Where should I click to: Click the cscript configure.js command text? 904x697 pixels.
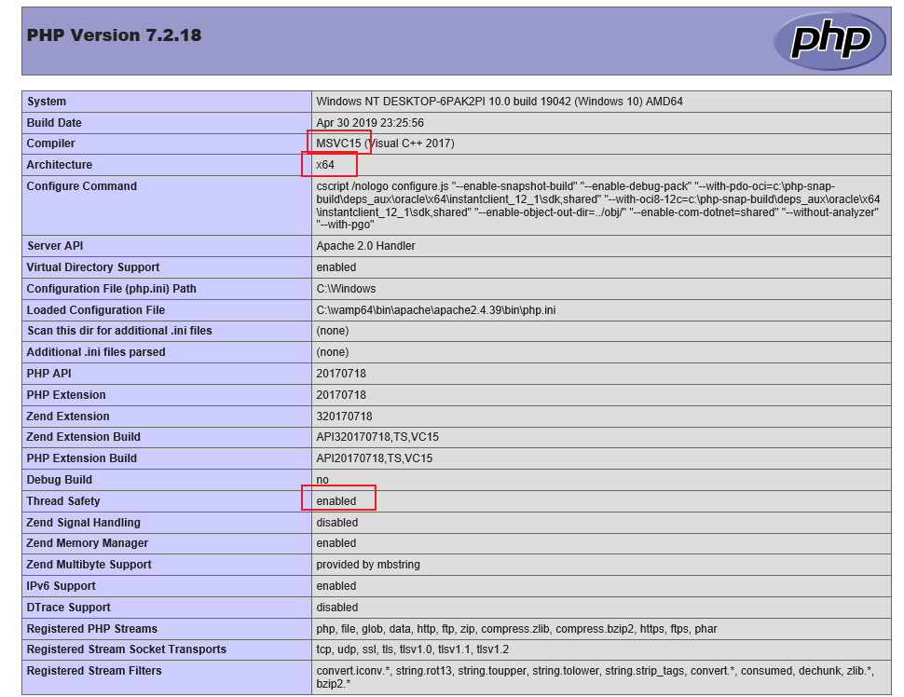598,205
